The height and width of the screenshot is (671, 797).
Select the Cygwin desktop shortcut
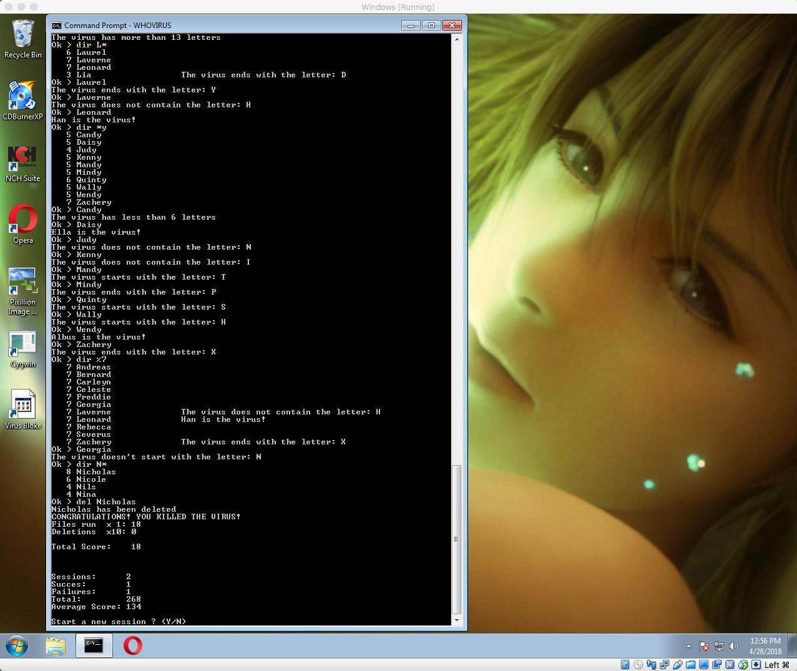point(22,348)
